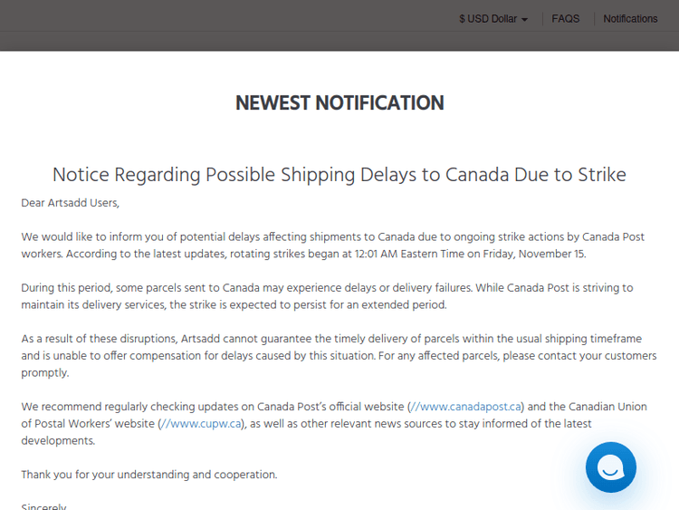Image resolution: width=679 pixels, height=510 pixels.
Task: Click the caret arrow beside USD Dollar
Action: (x=524, y=20)
